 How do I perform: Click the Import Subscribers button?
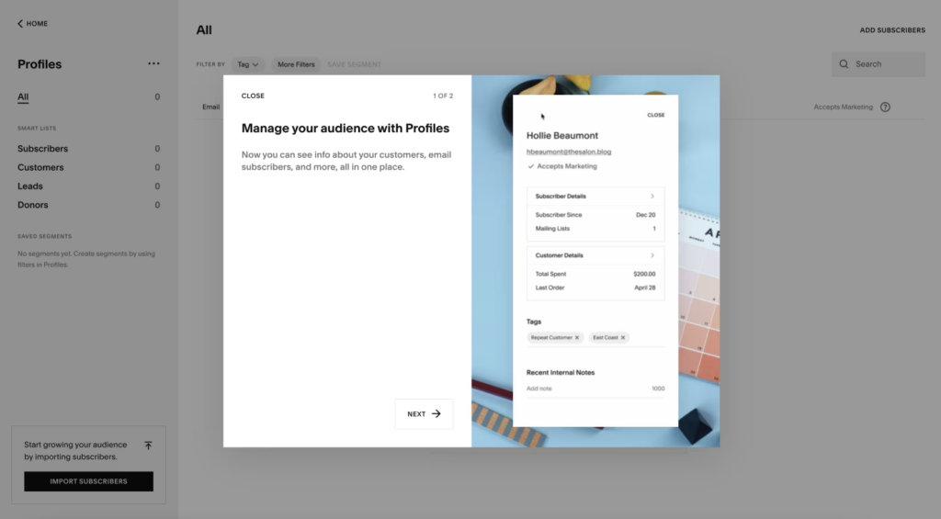coord(88,481)
